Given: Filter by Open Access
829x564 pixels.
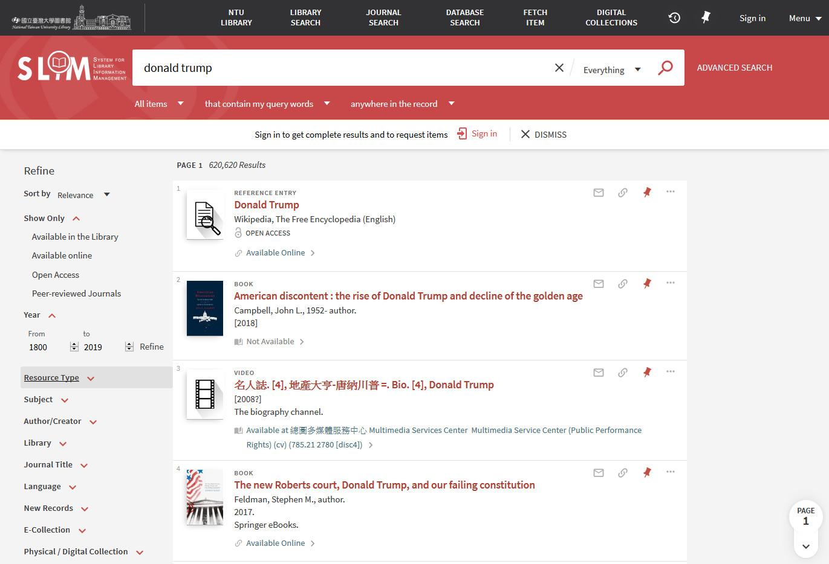Looking at the screenshot, I should tap(56, 275).
